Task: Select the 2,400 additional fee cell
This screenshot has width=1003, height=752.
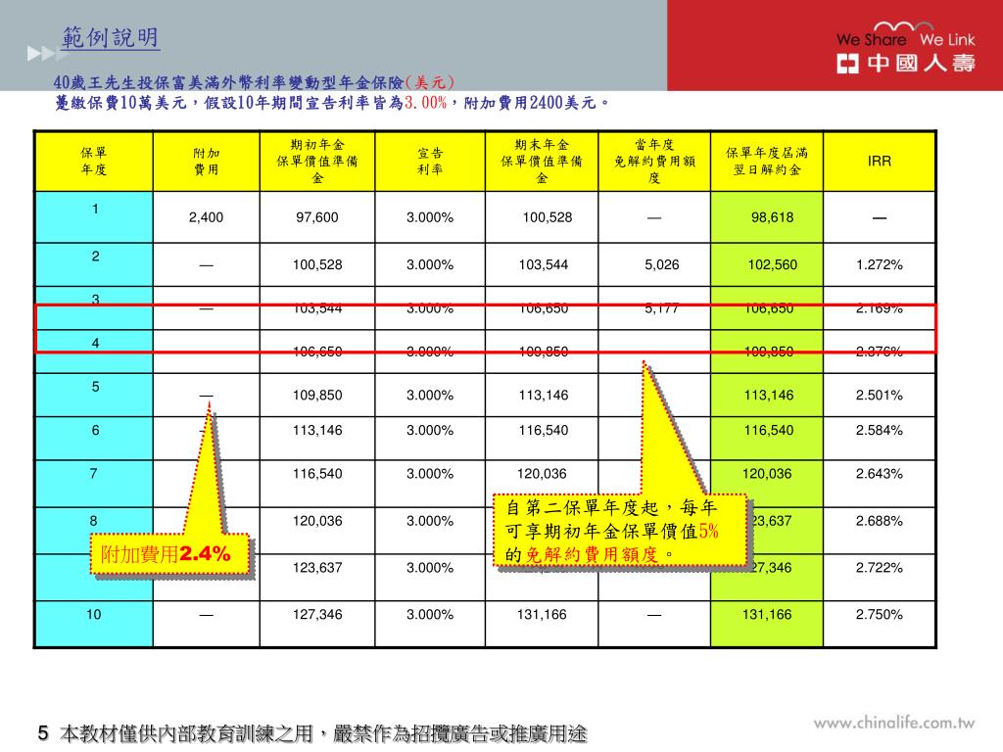Action: tap(206, 217)
